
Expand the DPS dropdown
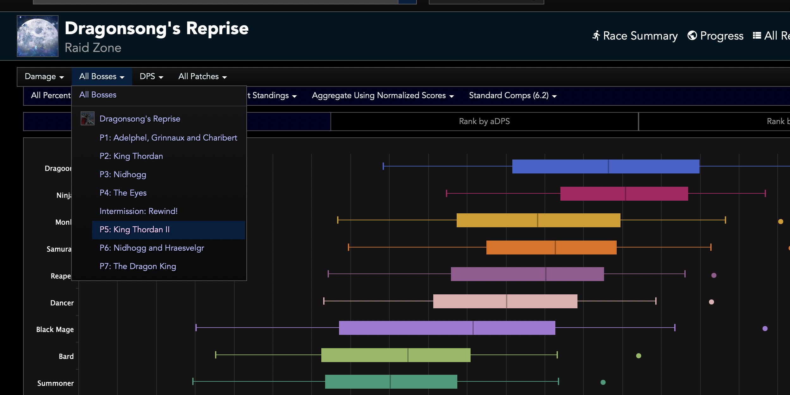(x=151, y=77)
